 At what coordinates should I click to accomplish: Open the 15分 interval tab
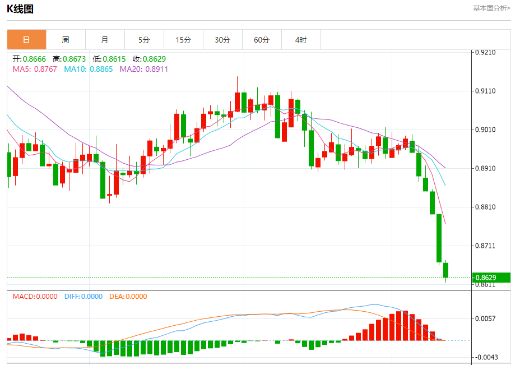[183, 40]
